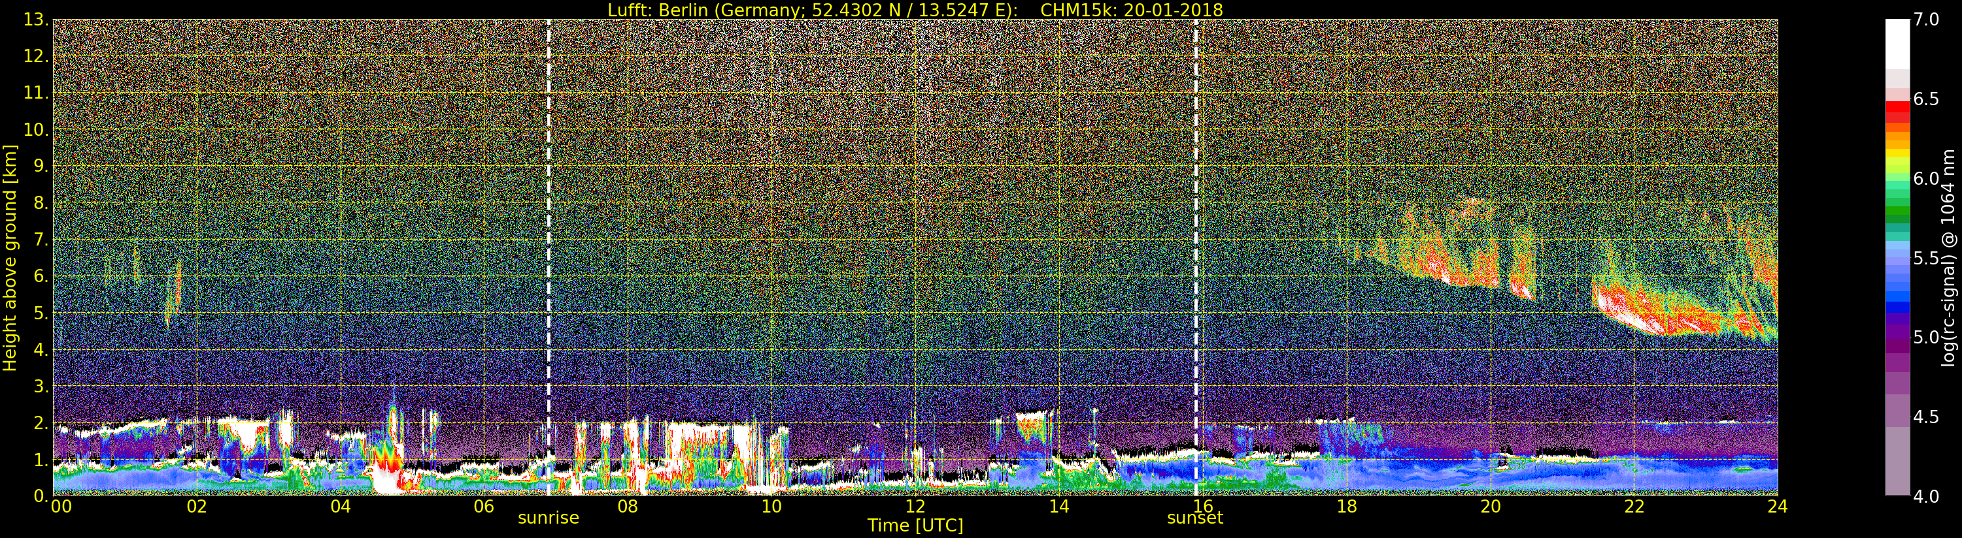Click the colorbar value '7.0'
The width and height of the screenshot is (1962, 538).
click(x=1926, y=20)
